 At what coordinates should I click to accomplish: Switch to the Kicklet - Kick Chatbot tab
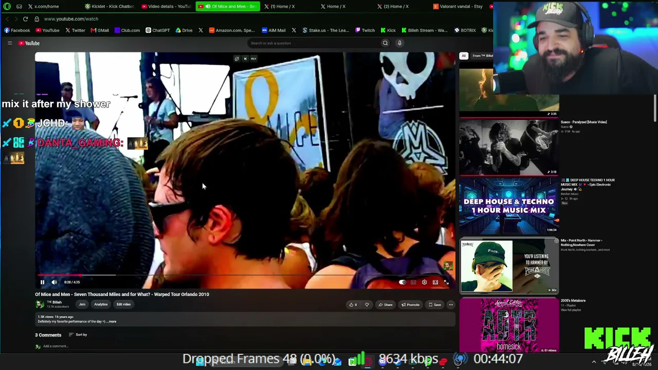[109, 6]
